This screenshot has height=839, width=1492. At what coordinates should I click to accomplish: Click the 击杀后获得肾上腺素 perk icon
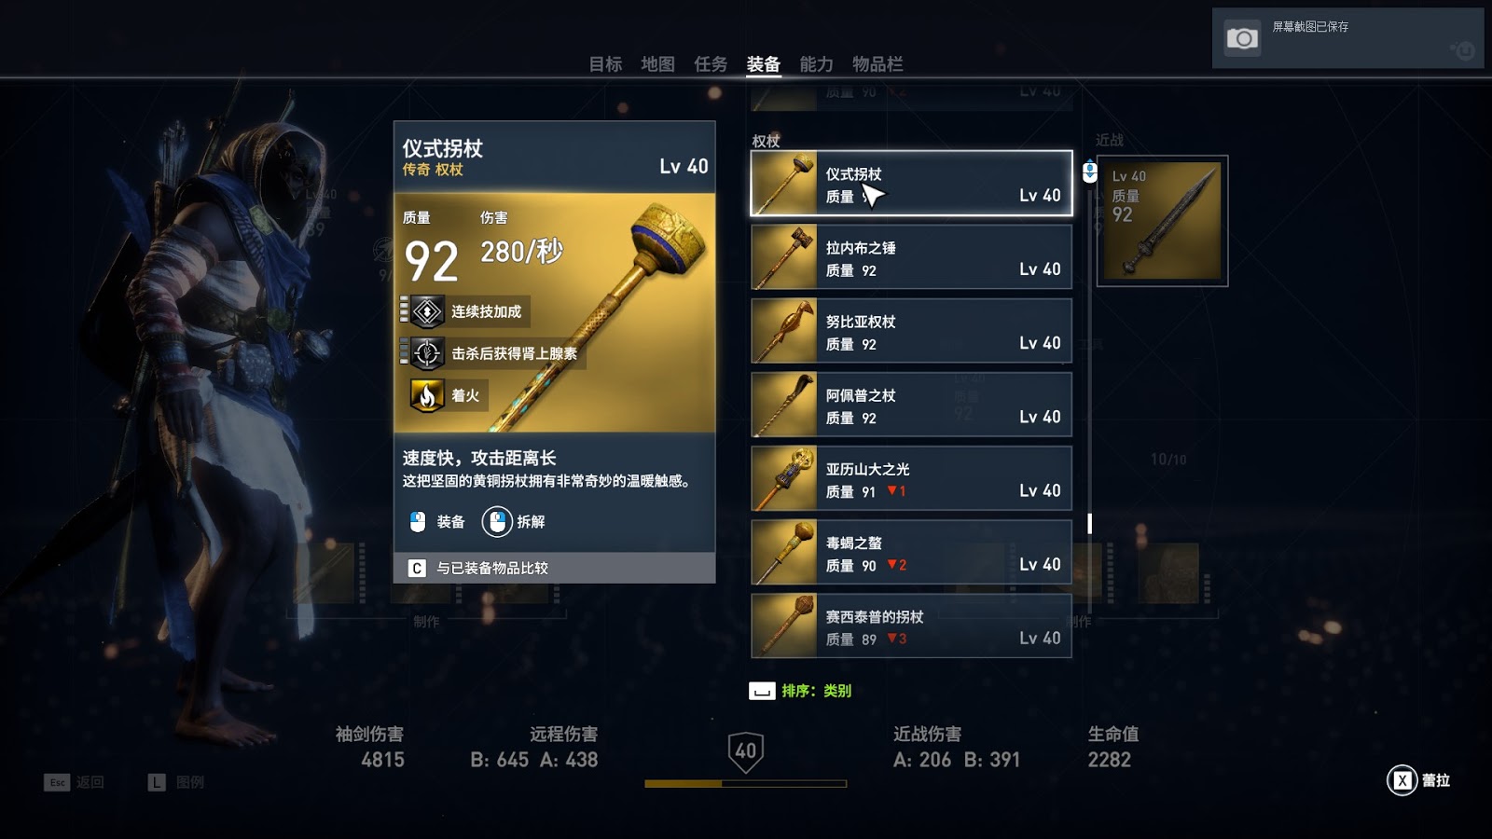pos(427,353)
